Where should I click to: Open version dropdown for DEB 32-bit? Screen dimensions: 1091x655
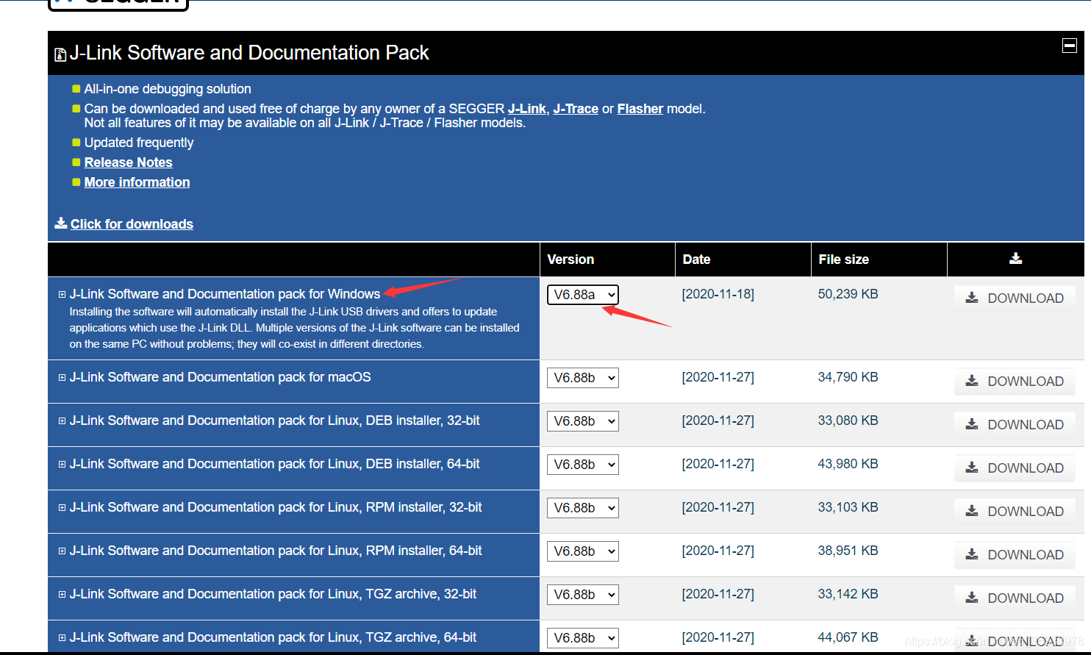point(582,421)
